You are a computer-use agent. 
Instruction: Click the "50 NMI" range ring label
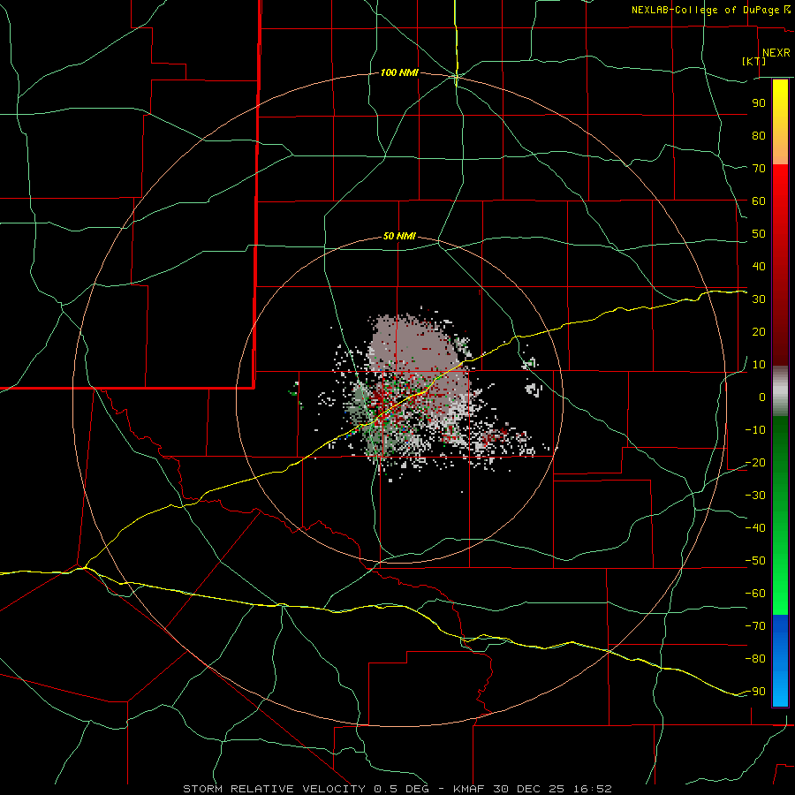click(x=399, y=236)
